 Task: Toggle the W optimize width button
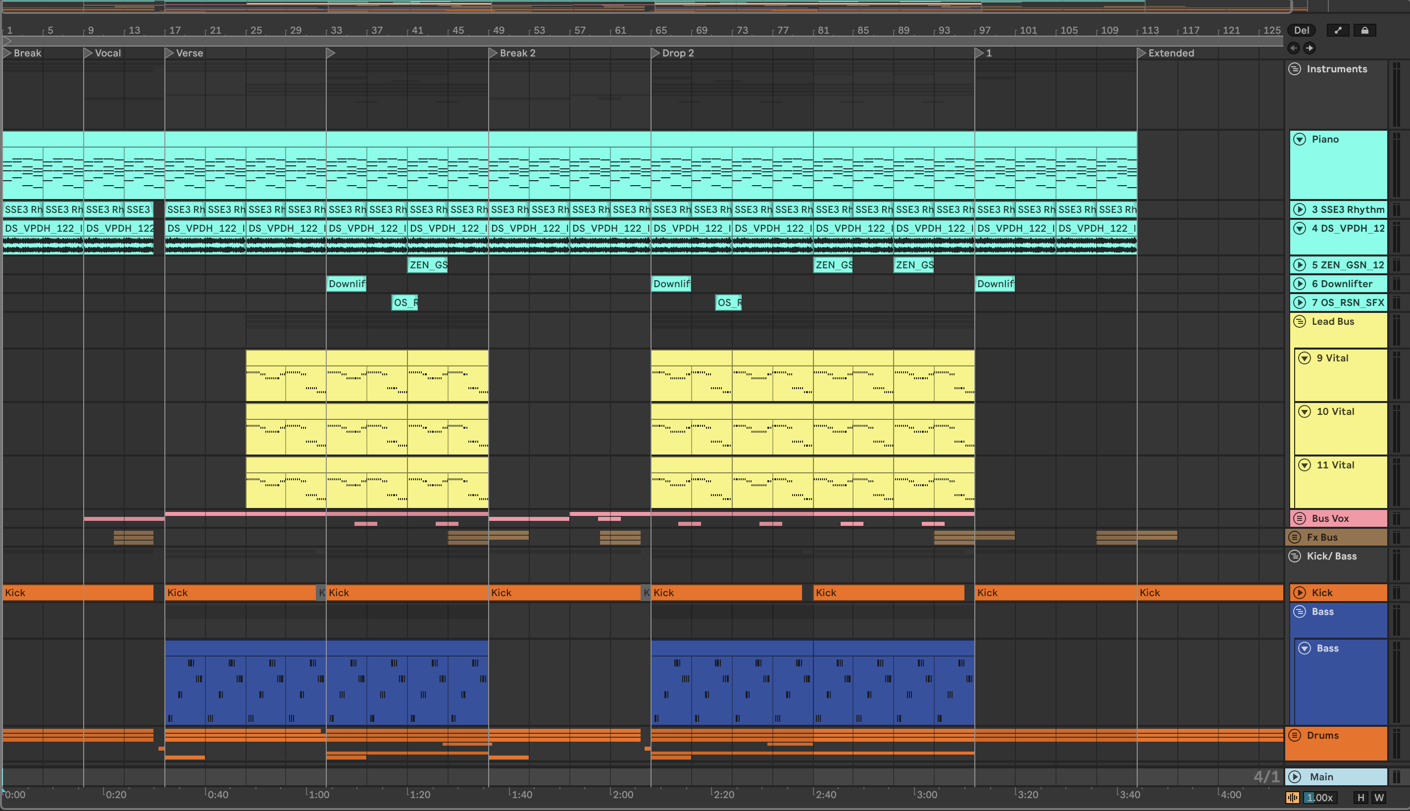coord(1379,798)
